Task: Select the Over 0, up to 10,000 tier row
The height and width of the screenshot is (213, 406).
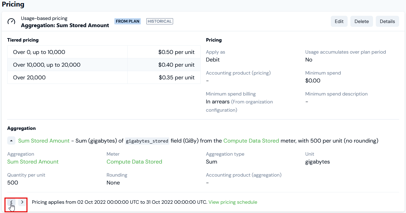Action: click(104, 52)
